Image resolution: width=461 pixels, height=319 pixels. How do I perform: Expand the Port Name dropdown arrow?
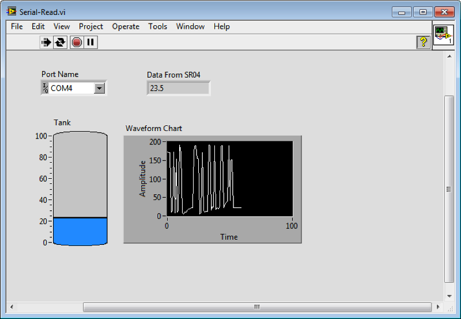[x=99, y=89]
